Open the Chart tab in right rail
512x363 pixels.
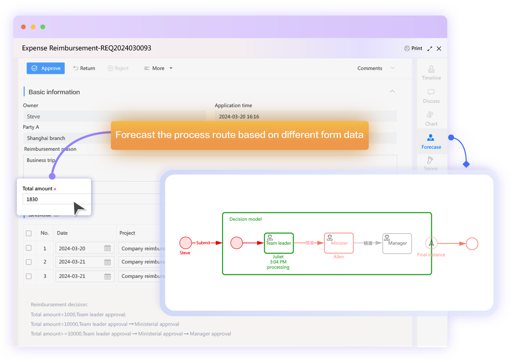tap(431, 119)
